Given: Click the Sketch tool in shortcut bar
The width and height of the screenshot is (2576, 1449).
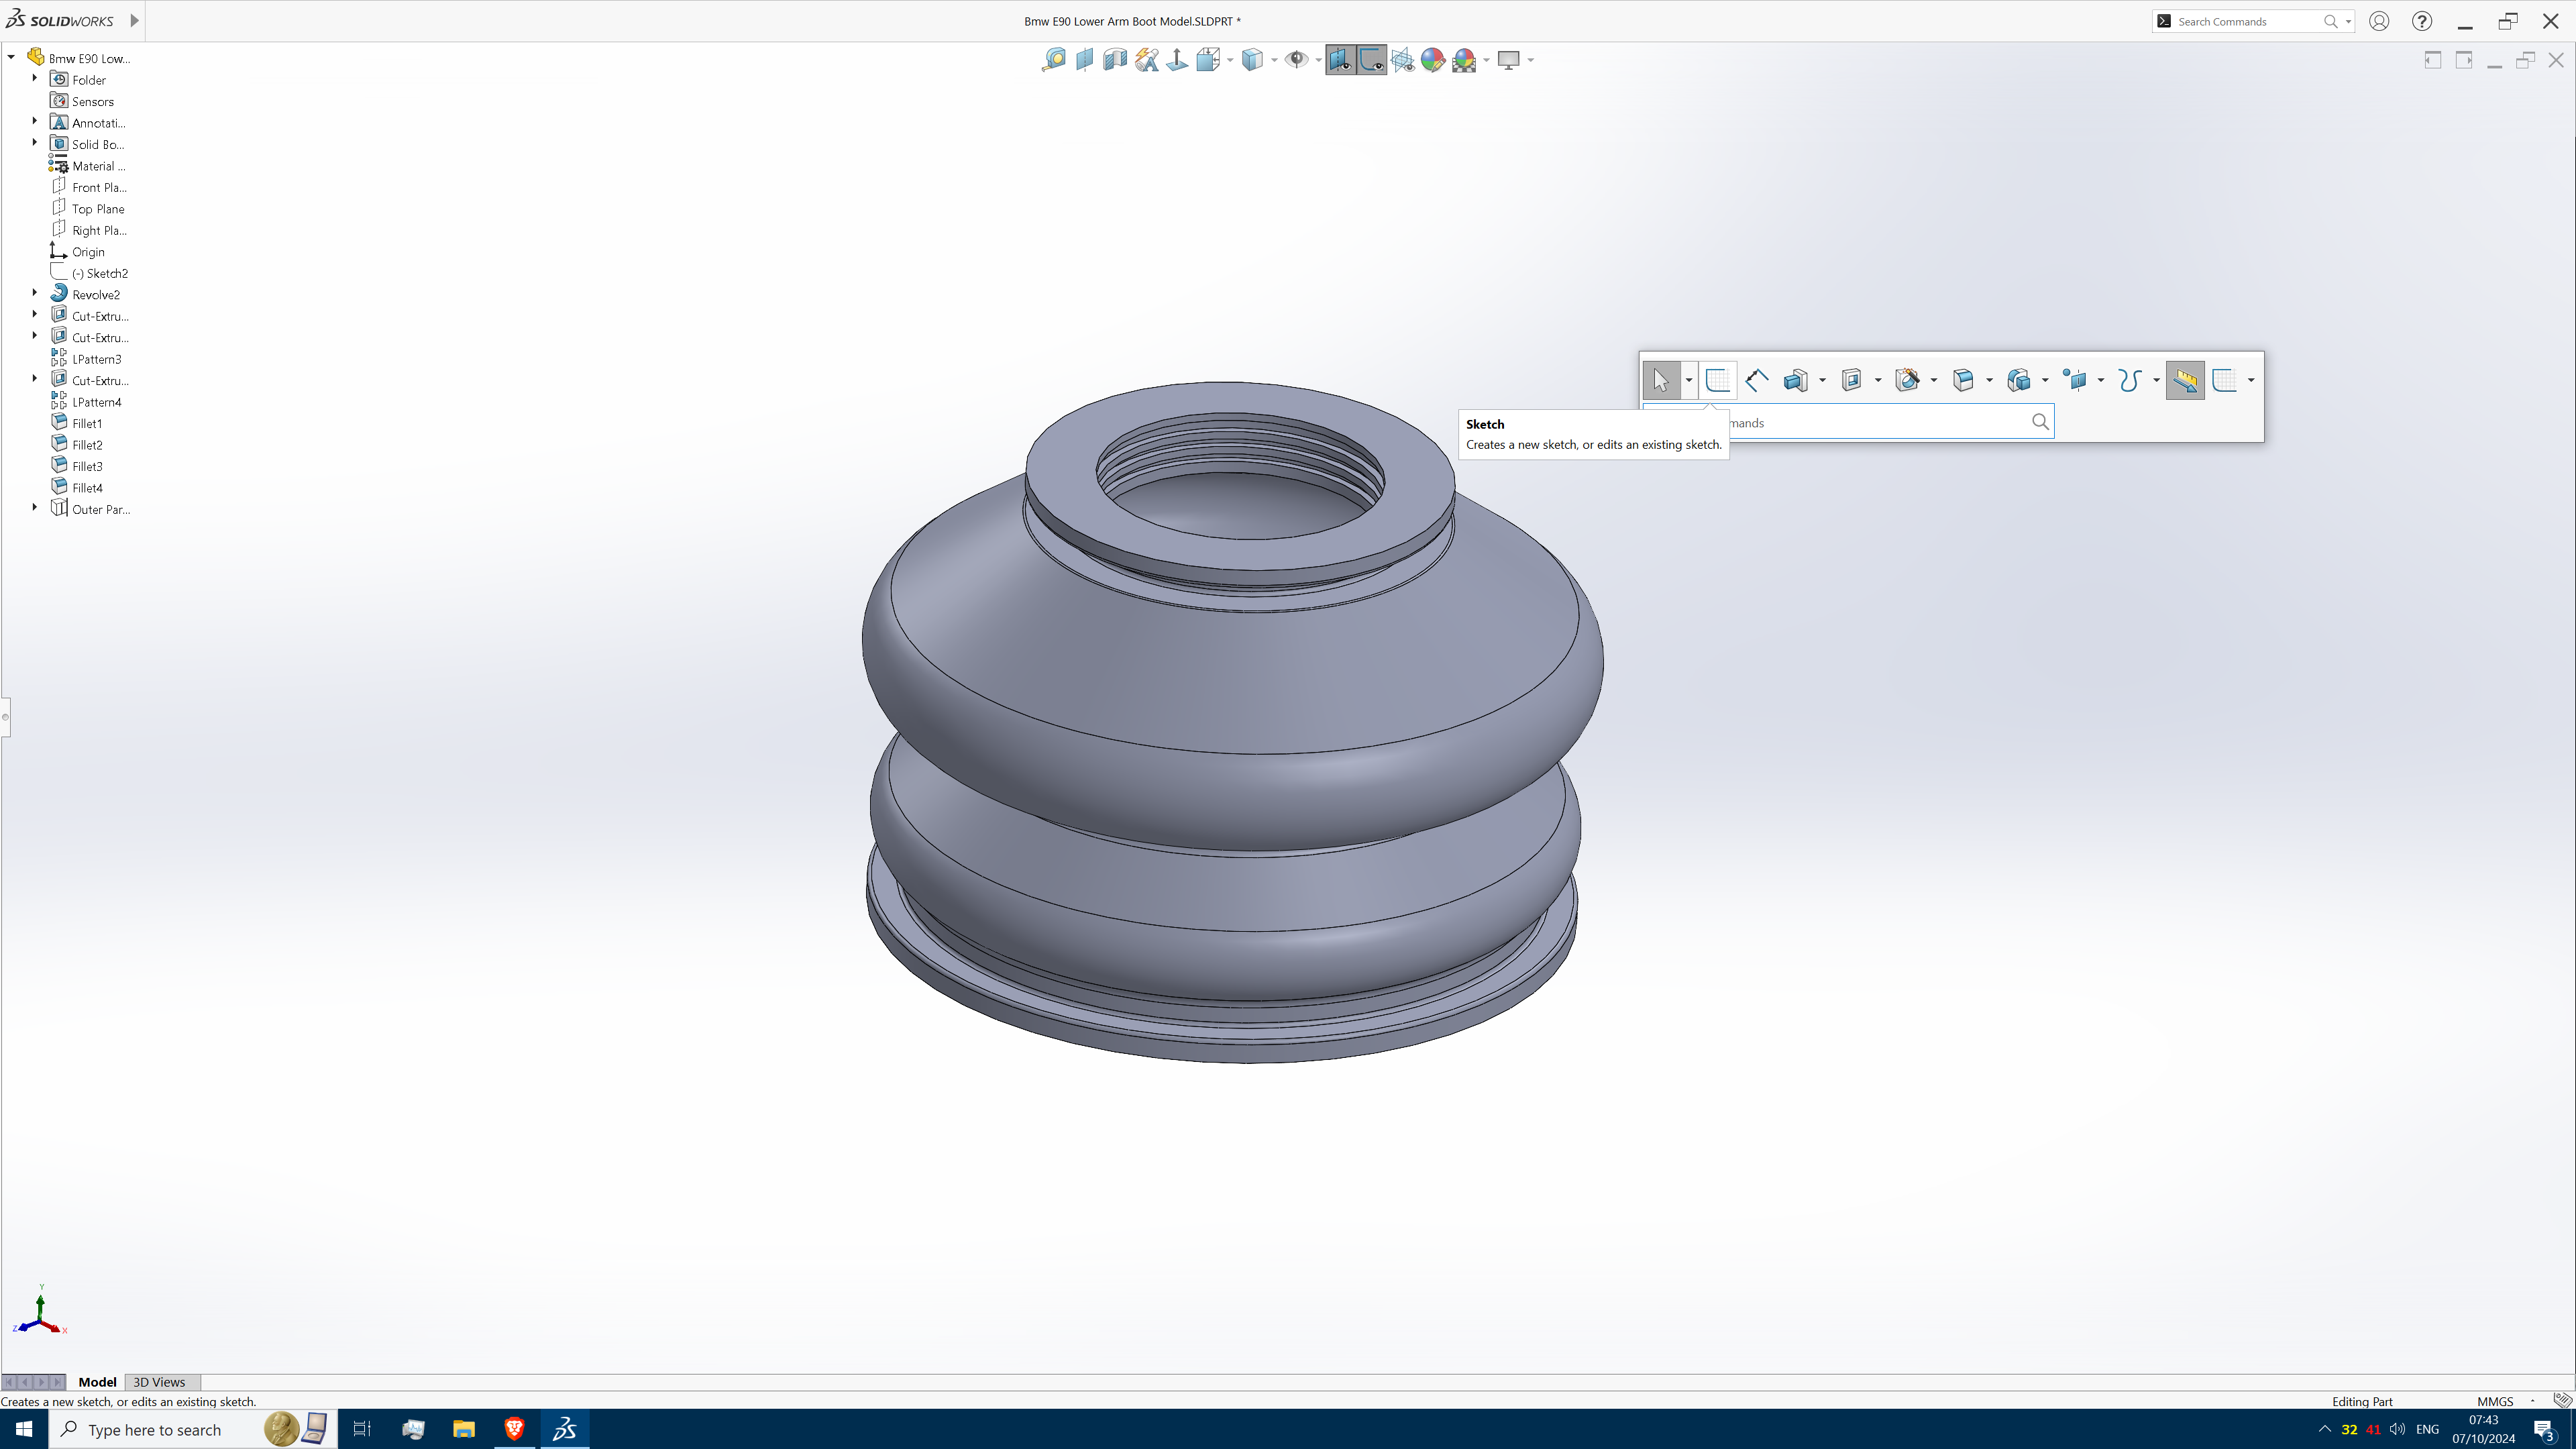Looking at the screenshot, I should 1717,380.
